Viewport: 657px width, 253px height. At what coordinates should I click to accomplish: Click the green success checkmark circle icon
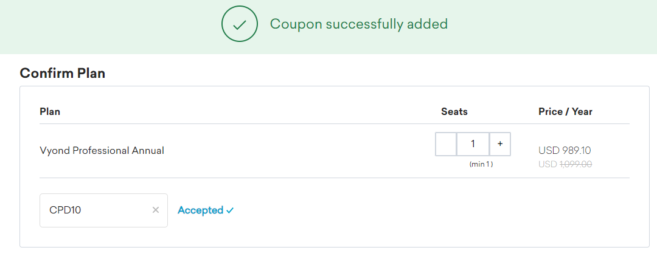point(240,24)
